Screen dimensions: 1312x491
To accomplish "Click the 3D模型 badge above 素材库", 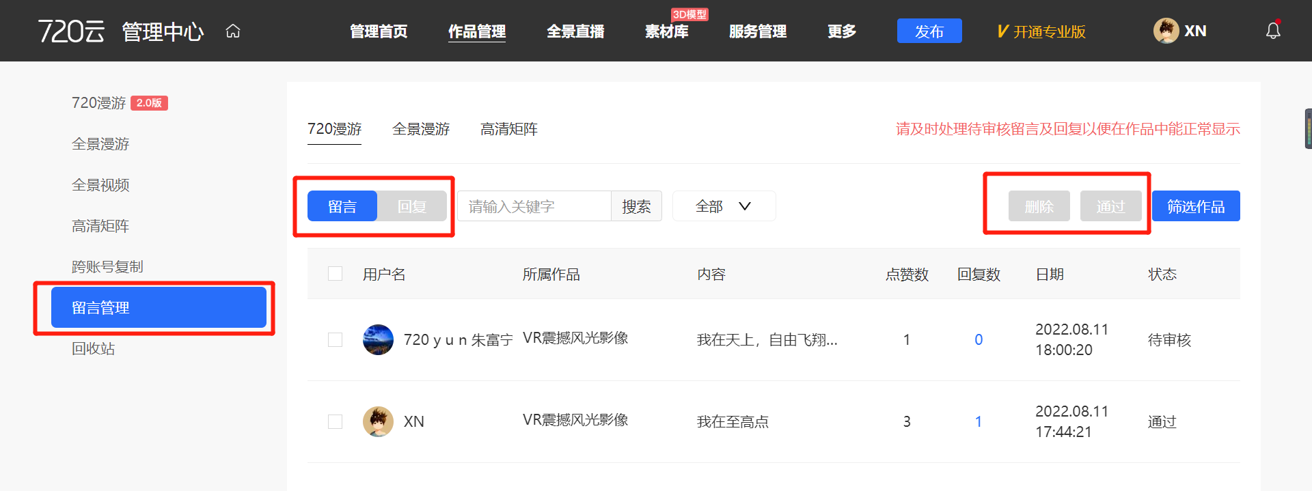I will tap(689, 14).
